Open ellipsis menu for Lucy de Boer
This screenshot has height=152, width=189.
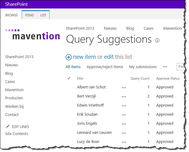(x=124, y=142)
